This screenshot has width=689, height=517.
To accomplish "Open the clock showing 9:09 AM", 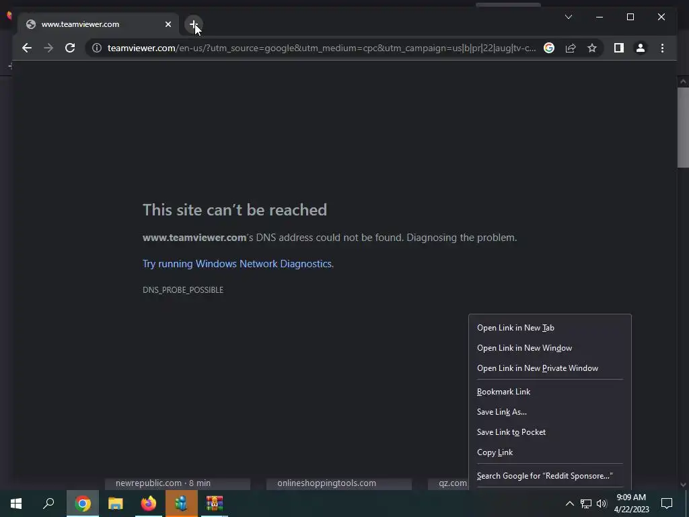I will (631, 504).
